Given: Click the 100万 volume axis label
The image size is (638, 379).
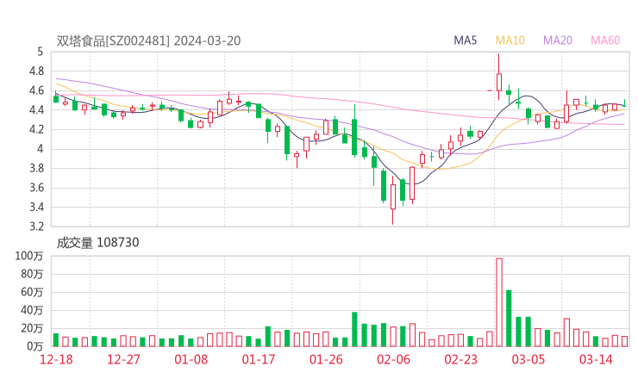Looking at the screenshot, I should click(x=29, y=257).
